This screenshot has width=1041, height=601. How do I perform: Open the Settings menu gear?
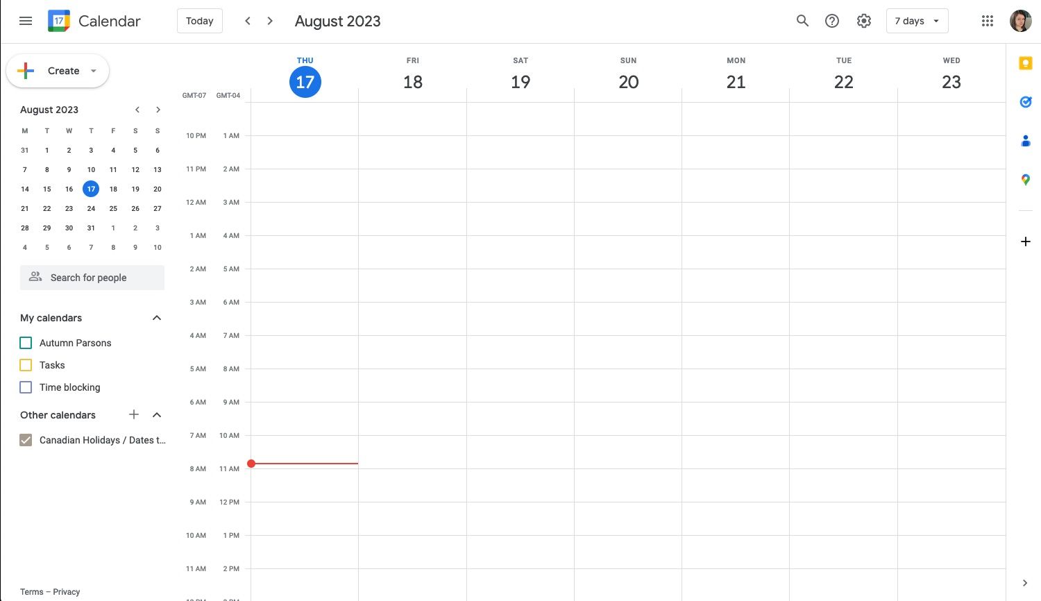(864, 21)
